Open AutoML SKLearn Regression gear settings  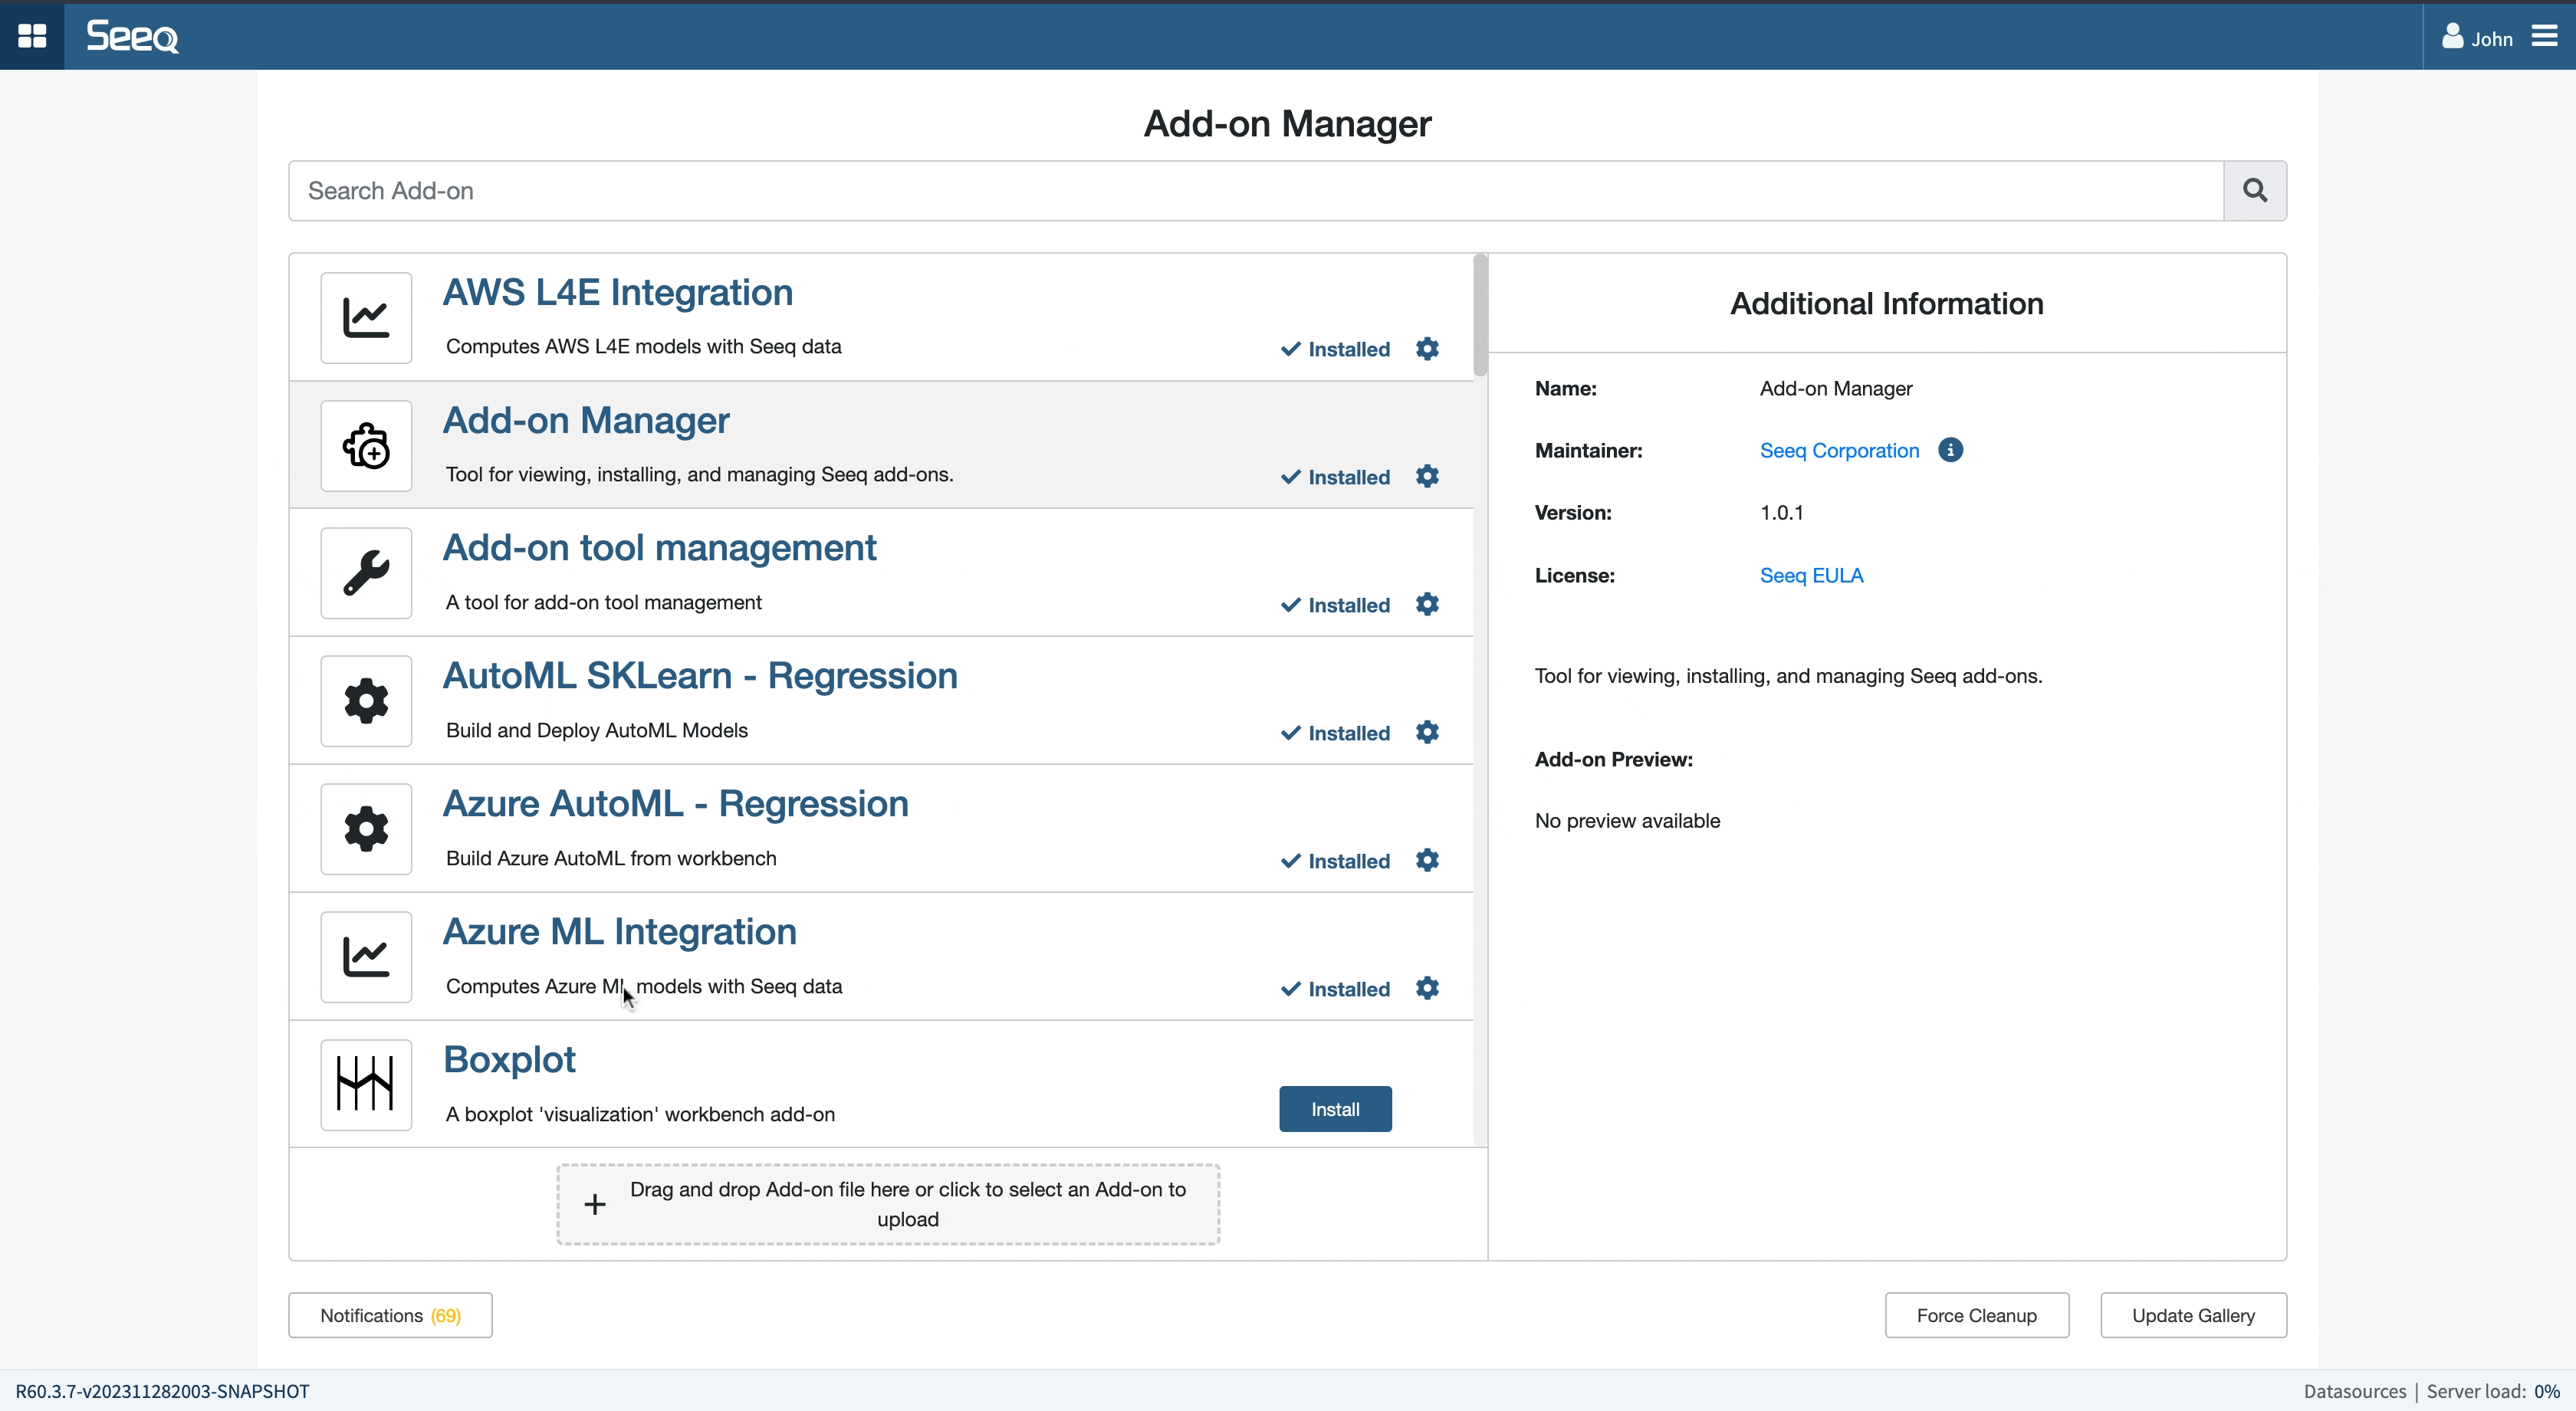point(1427,732)
